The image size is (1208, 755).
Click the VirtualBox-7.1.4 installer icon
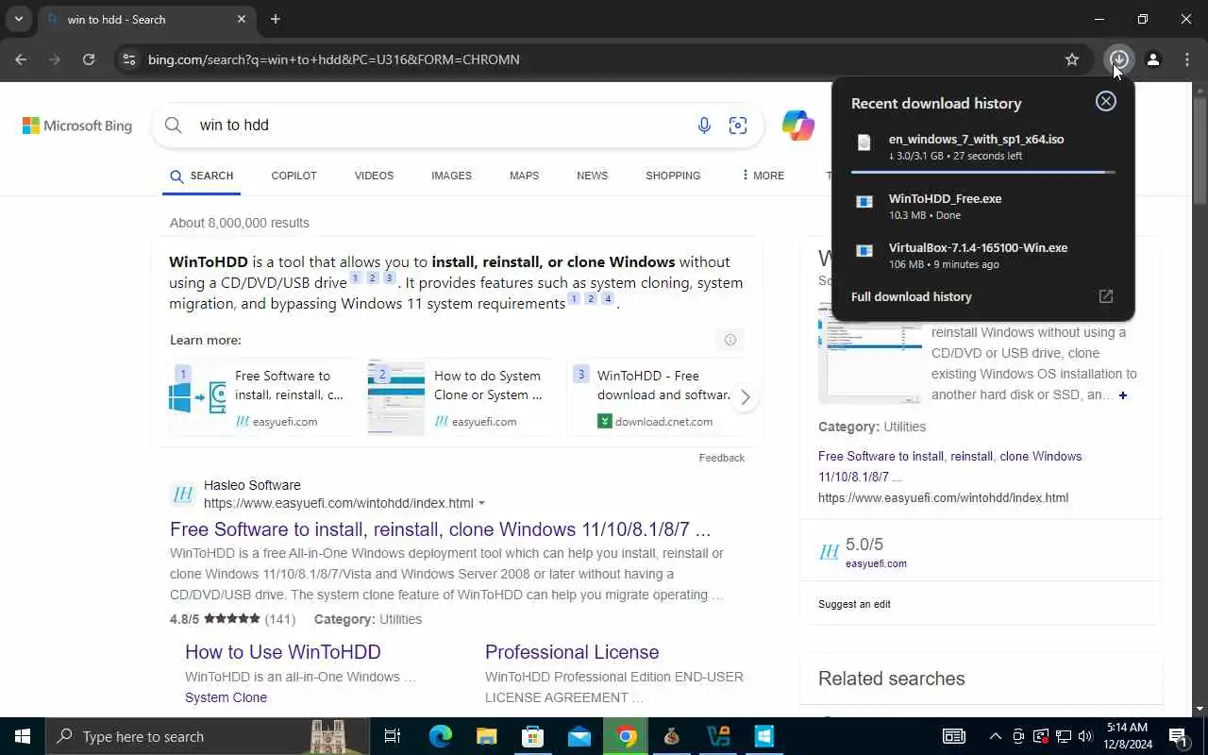coord(864,251)
